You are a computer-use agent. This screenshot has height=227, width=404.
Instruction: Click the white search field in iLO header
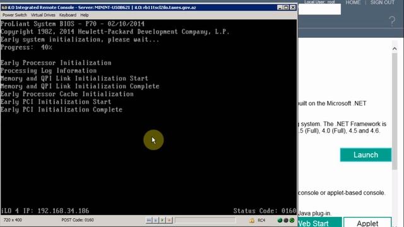point(319,9)
